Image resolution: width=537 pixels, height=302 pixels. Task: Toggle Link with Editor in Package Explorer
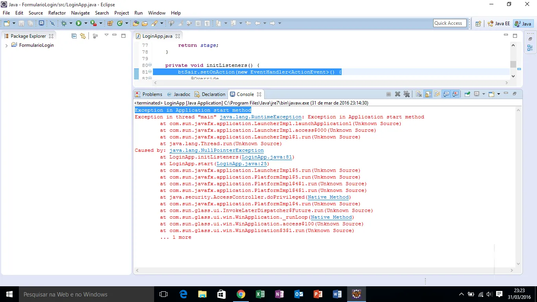(x=83, y=36)
